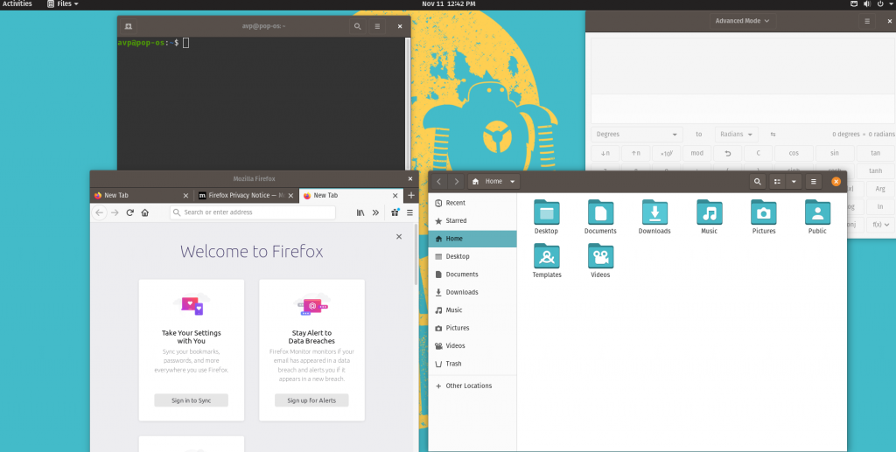Select Downloads in Files sidebar
896x452 pixels.
click(x=472, y=292)
